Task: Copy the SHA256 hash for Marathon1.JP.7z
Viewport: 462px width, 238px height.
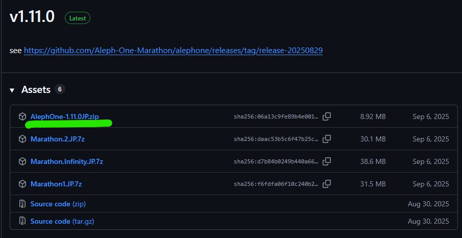Action: (327, 184)
